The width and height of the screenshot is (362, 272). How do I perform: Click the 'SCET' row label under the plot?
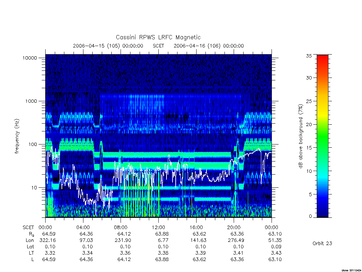pos(28,227)
